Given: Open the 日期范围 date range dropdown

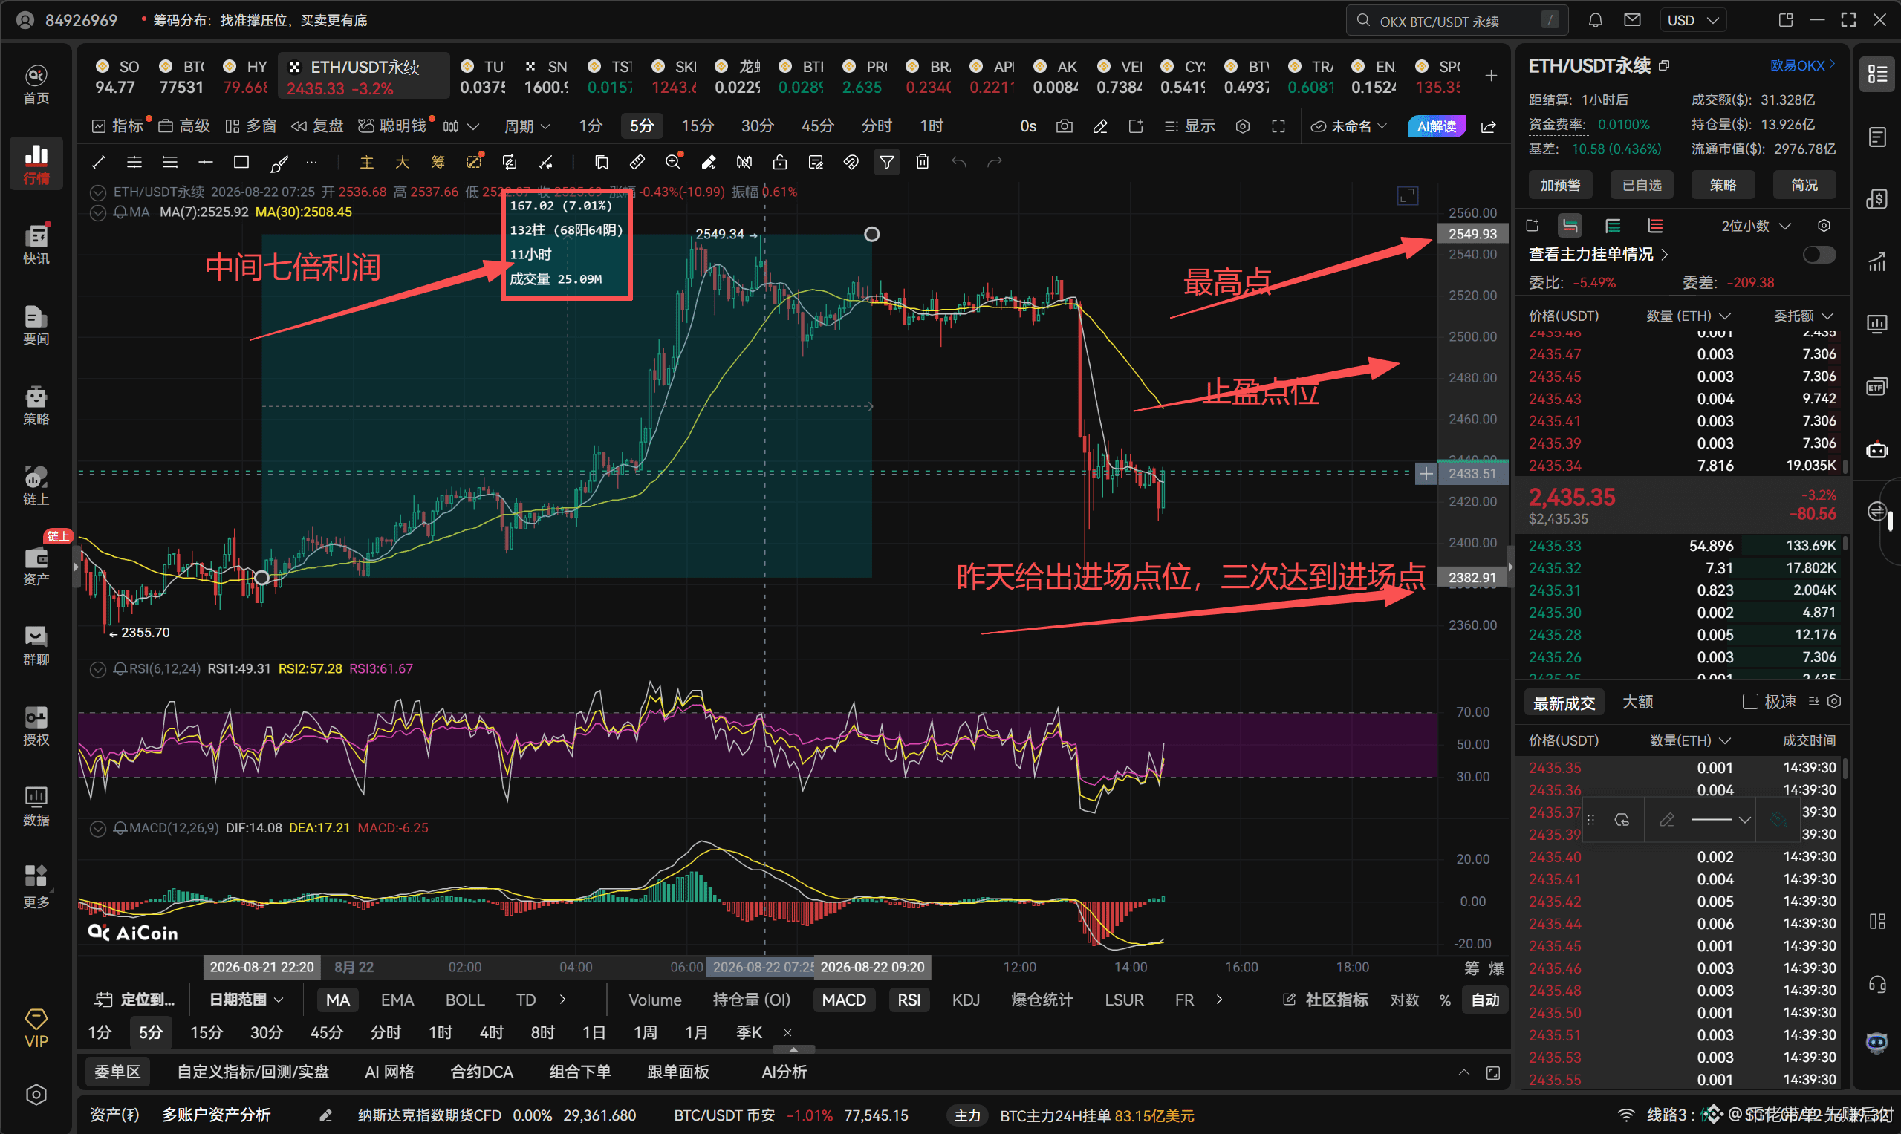Looking at the screenshot, I should point(245,1000).
